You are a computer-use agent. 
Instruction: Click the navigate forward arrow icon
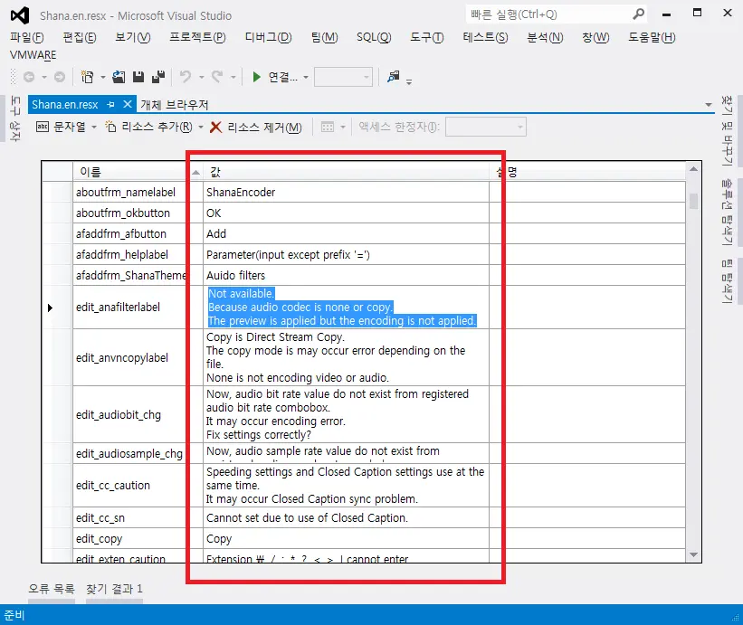tap(59, 77)
